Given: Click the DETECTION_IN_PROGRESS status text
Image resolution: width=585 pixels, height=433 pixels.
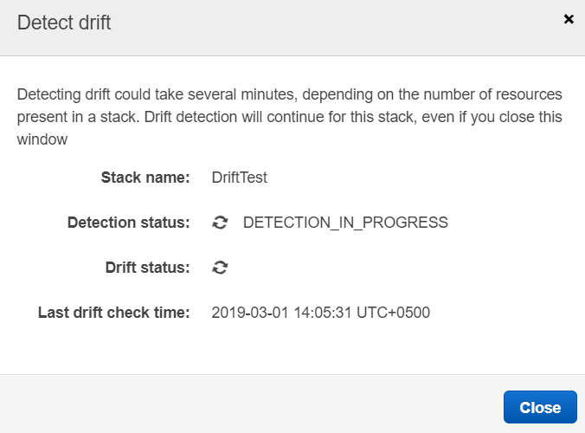Looking at the screenshot, I should tap(345, 223).
